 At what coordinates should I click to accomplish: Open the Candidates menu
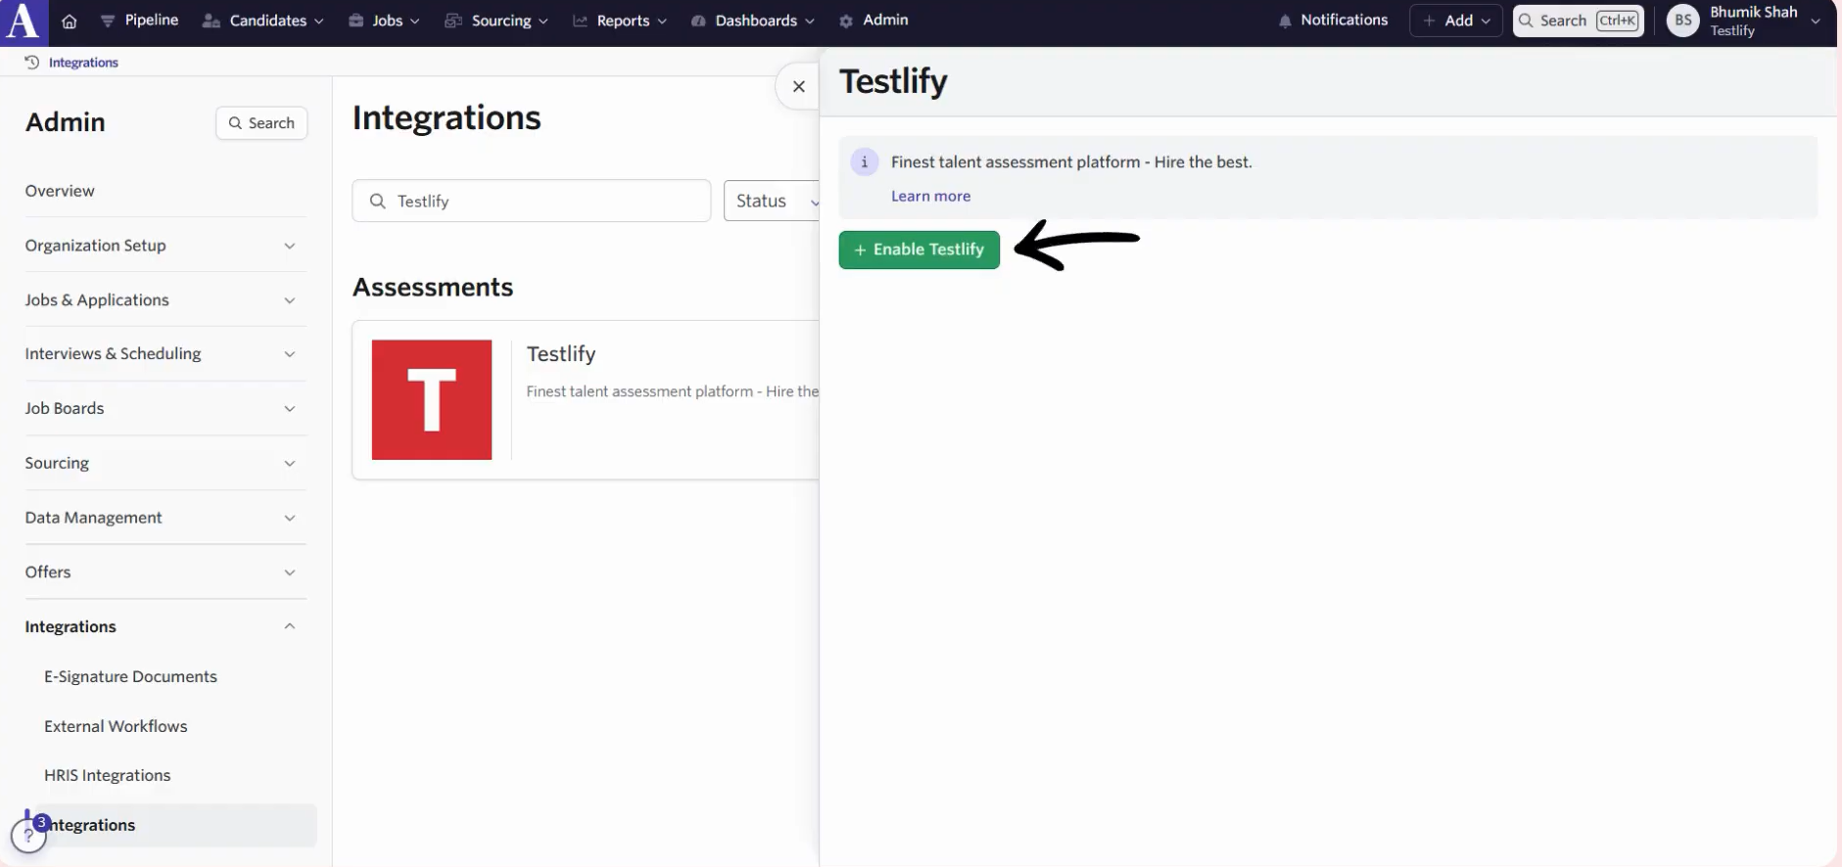262,21
